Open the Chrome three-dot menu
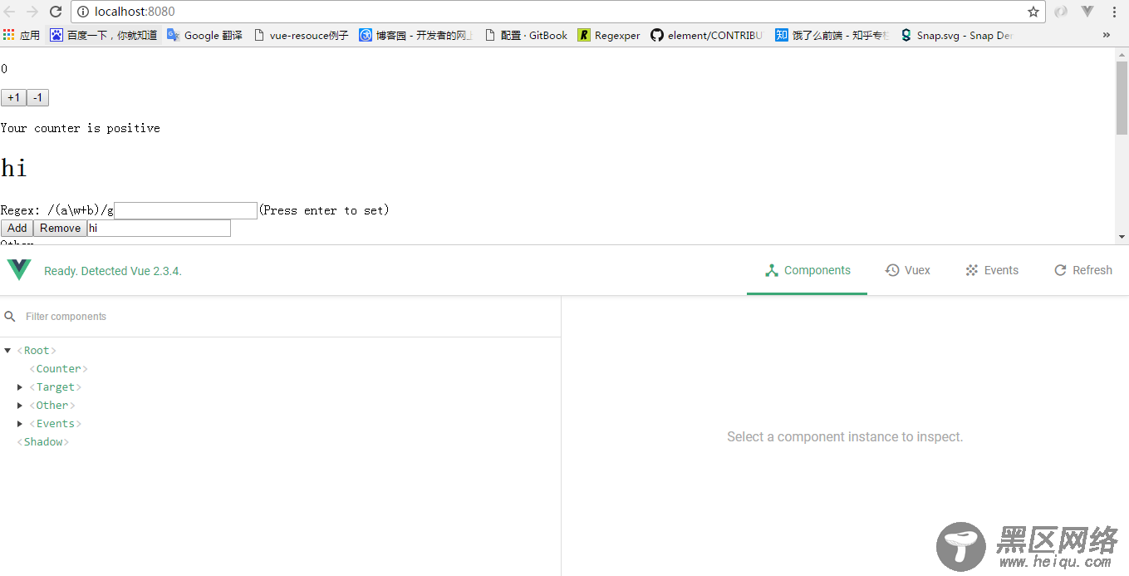This screenshot has width=1129, height=576. coord(1114,12)
